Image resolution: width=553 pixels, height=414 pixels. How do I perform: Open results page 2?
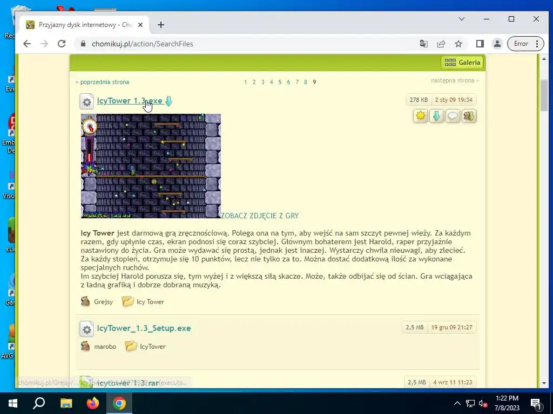[254, 82]
